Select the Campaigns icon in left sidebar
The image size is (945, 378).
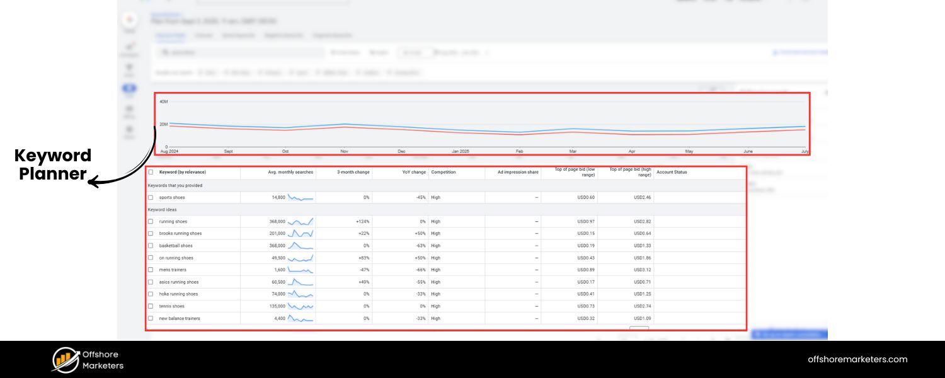(x=129, y=46)
